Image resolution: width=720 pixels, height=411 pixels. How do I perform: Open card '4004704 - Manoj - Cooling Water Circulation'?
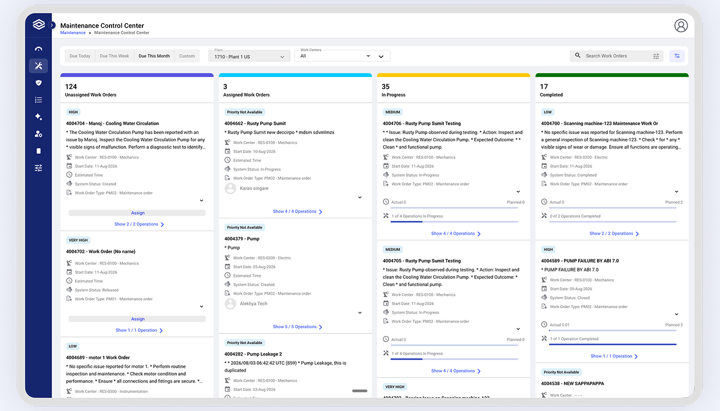tap(113, 124)
